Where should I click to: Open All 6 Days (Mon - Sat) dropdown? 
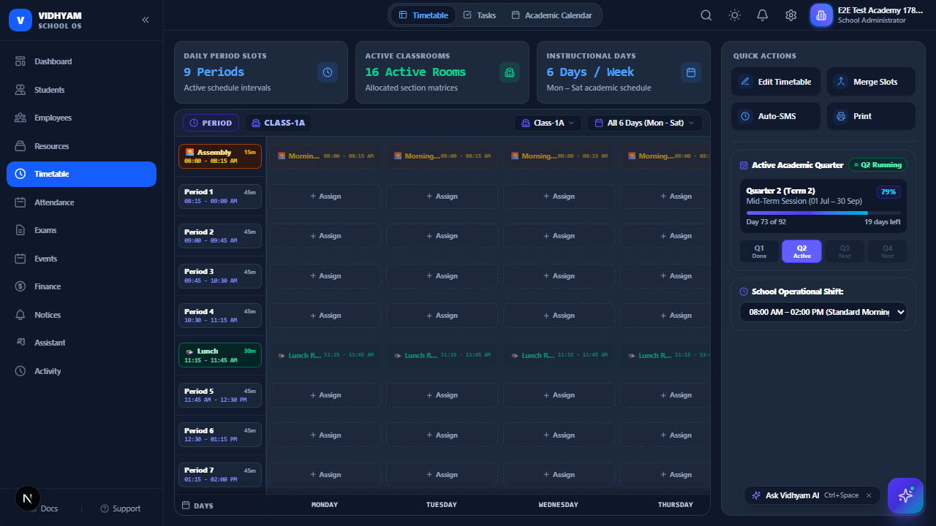(645, 123)
